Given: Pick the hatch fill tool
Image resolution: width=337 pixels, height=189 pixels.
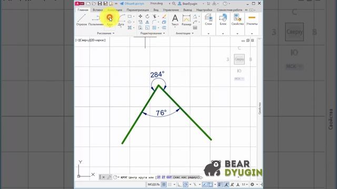Looking at the screenshot, I should pyautogui.click(x=130, y=28).
